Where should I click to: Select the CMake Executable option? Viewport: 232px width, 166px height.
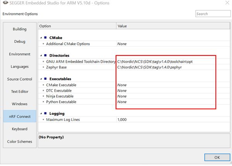pos(134,85)
